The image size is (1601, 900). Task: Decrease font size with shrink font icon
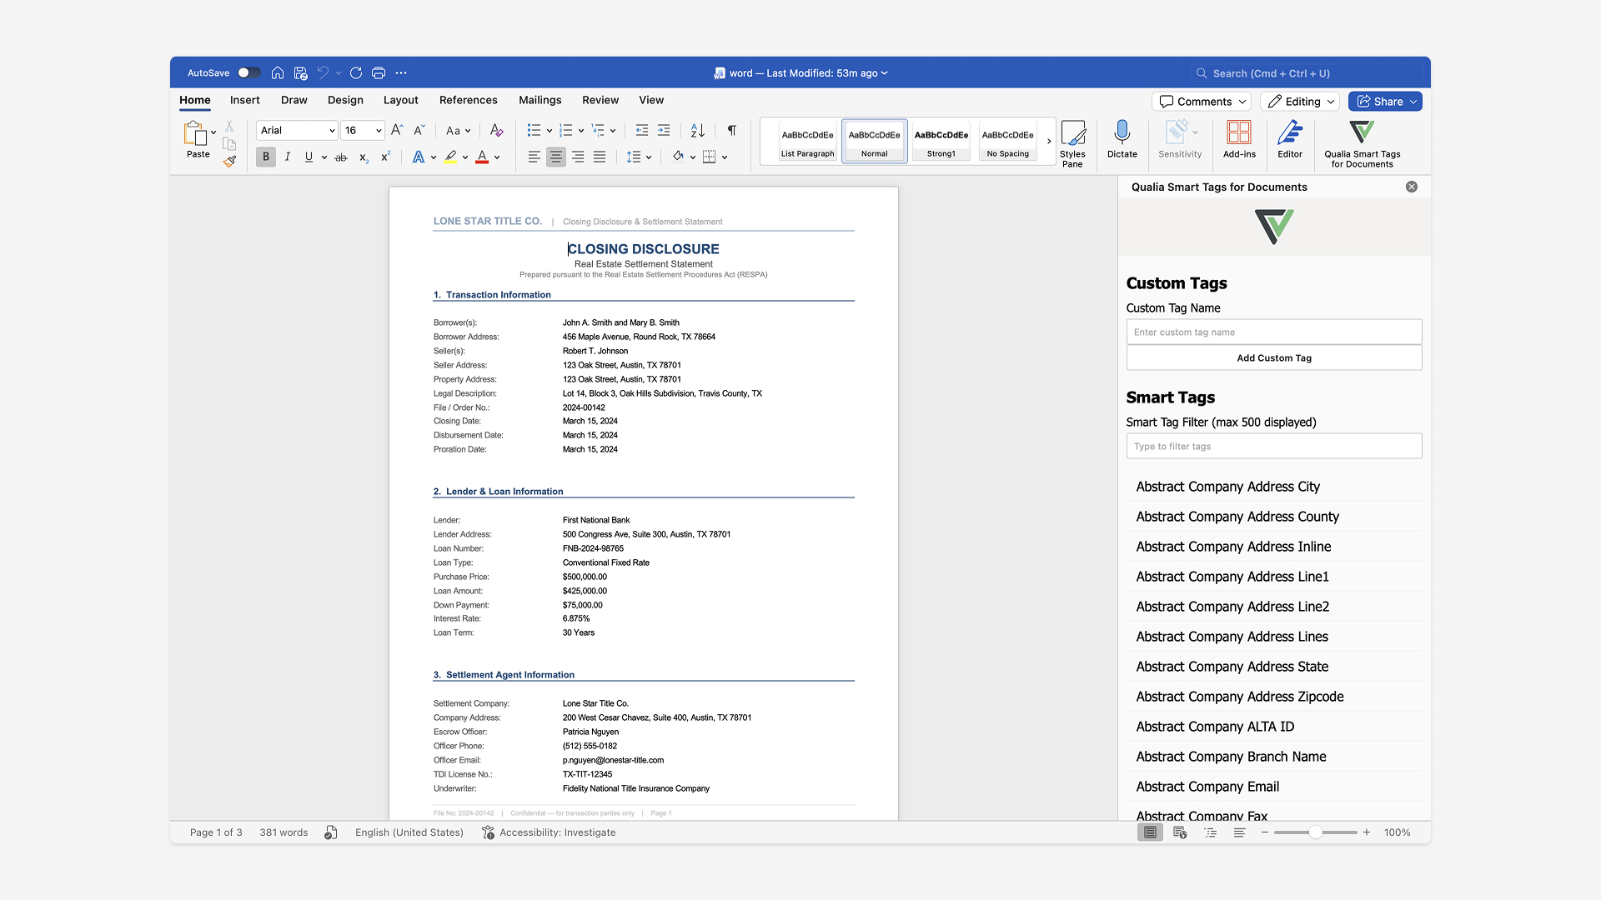[x=419, y=130]
